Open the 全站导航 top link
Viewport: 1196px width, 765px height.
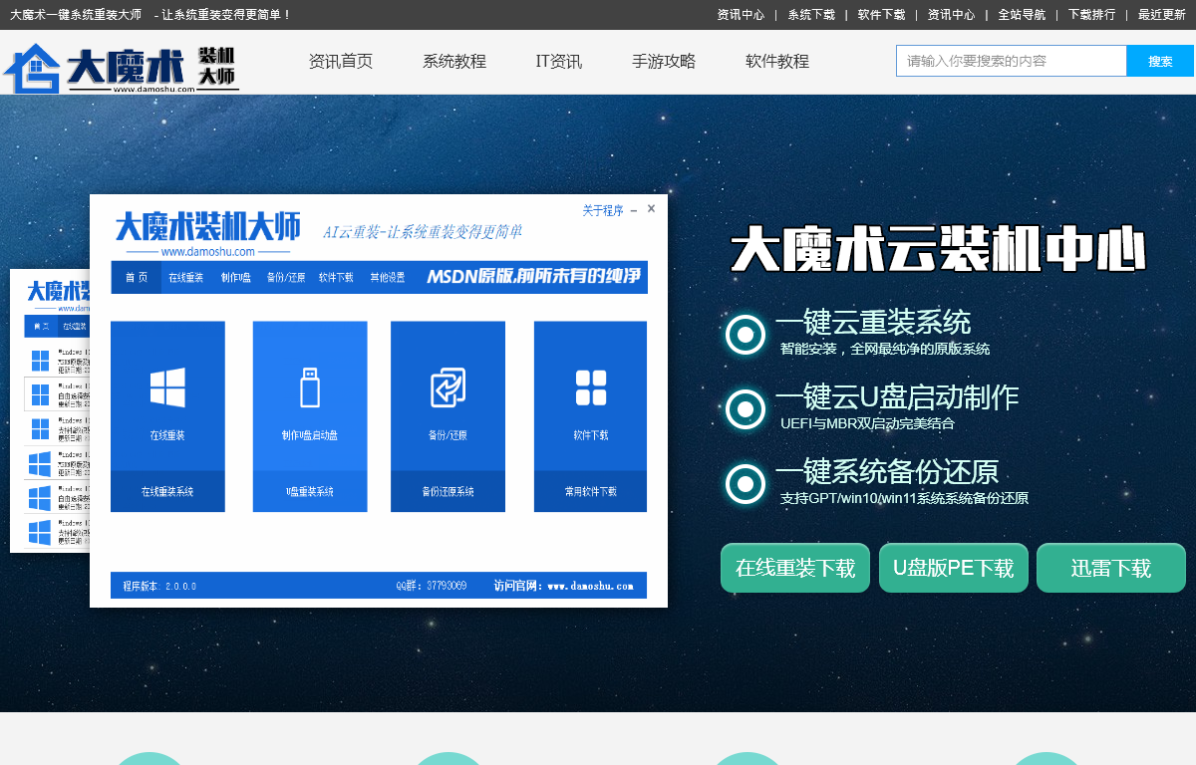click(1022, 15)
